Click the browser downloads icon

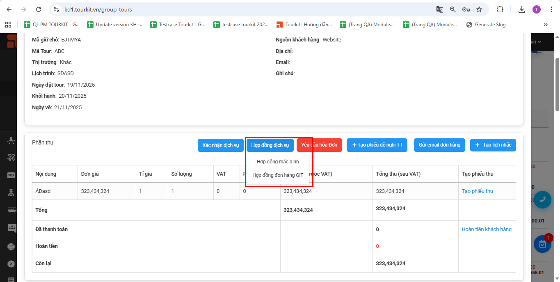point(522,9)
